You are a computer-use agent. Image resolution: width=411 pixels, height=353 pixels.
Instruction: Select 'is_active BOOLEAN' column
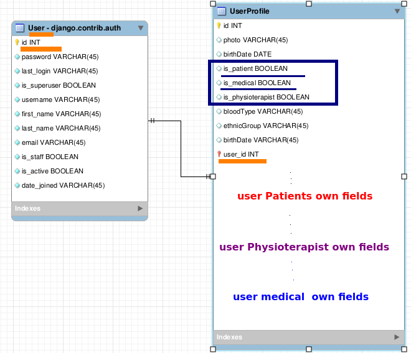52,171
